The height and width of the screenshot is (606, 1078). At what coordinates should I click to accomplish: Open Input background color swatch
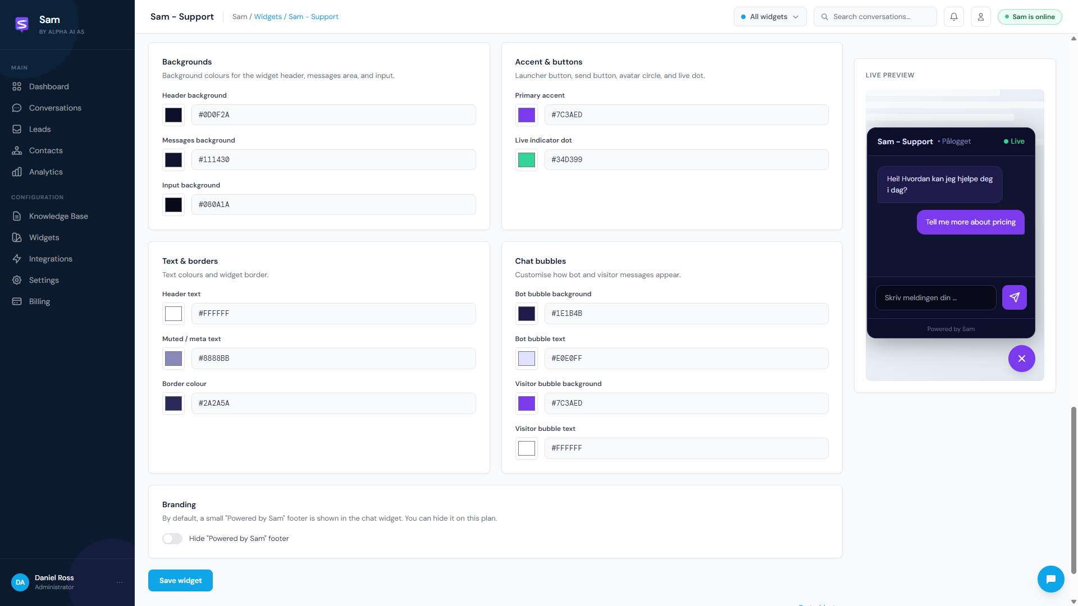173,205
